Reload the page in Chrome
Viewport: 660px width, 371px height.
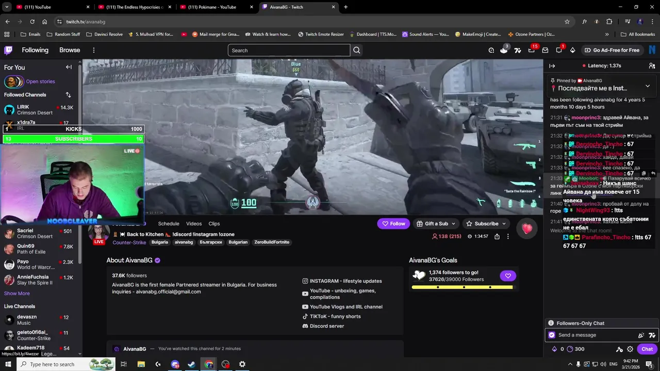click(x=32, y=22)
